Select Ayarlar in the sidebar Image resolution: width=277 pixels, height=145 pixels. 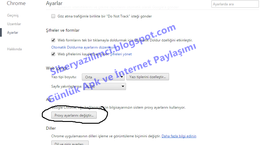[12, 33]
